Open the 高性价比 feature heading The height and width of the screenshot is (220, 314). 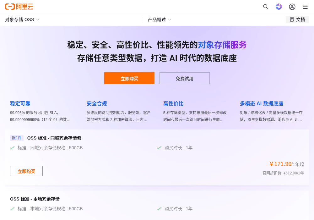click(x=173, y=103)
